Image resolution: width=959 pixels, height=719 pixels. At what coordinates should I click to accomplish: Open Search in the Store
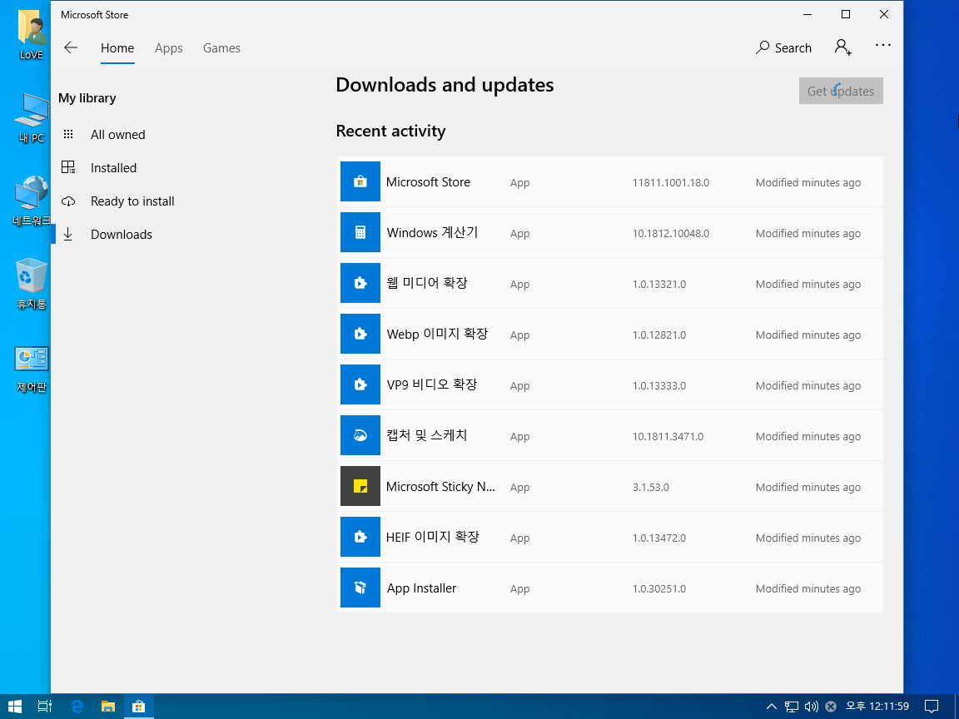point(783,47)
